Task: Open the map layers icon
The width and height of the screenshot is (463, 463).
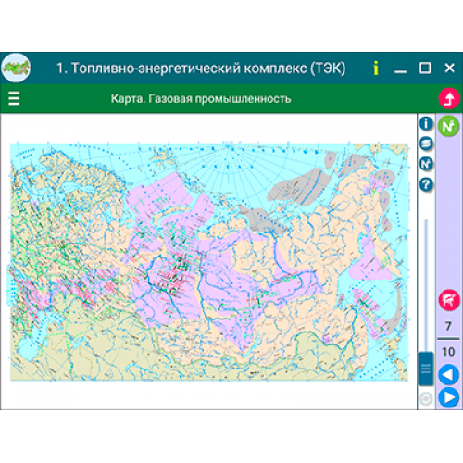Action: point(426,144)
